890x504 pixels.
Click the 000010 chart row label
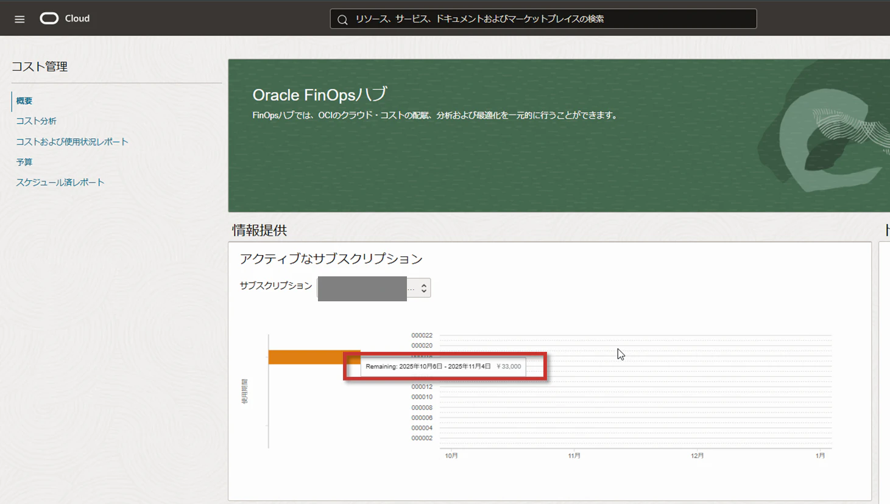[422, 397]
